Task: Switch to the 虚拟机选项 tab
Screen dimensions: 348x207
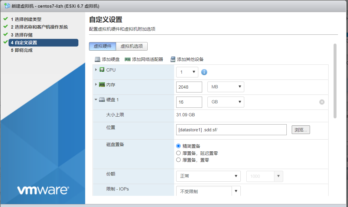Action: (x=132, y=46)
